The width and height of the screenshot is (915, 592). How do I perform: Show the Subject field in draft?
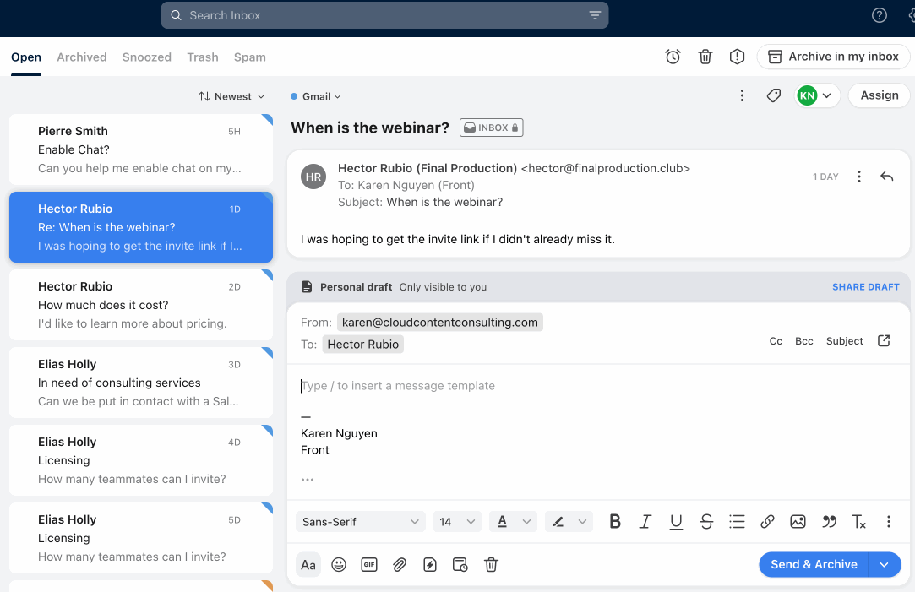pyautogui.click(x=844, y=341)
